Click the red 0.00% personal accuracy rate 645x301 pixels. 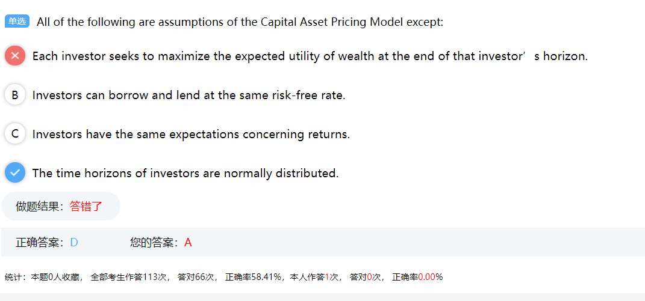430,277
